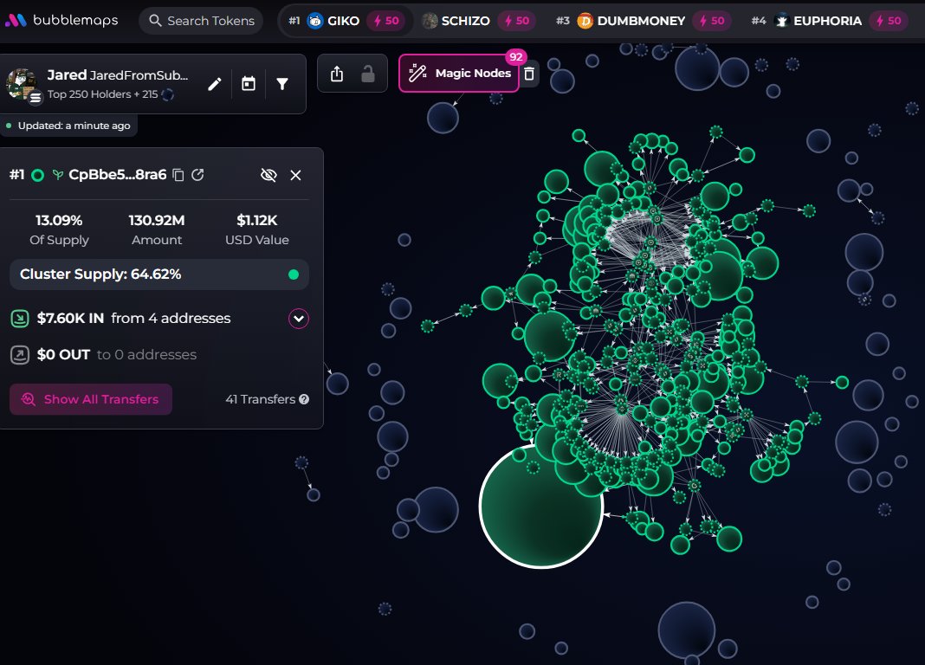The width and height of the screenshot is (925, 665).
Task: Open the calendar date icon
Action: [249, 84]
